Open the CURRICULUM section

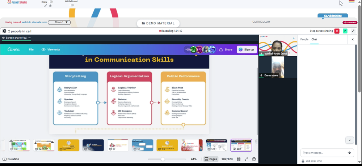(x=261, y=22)
